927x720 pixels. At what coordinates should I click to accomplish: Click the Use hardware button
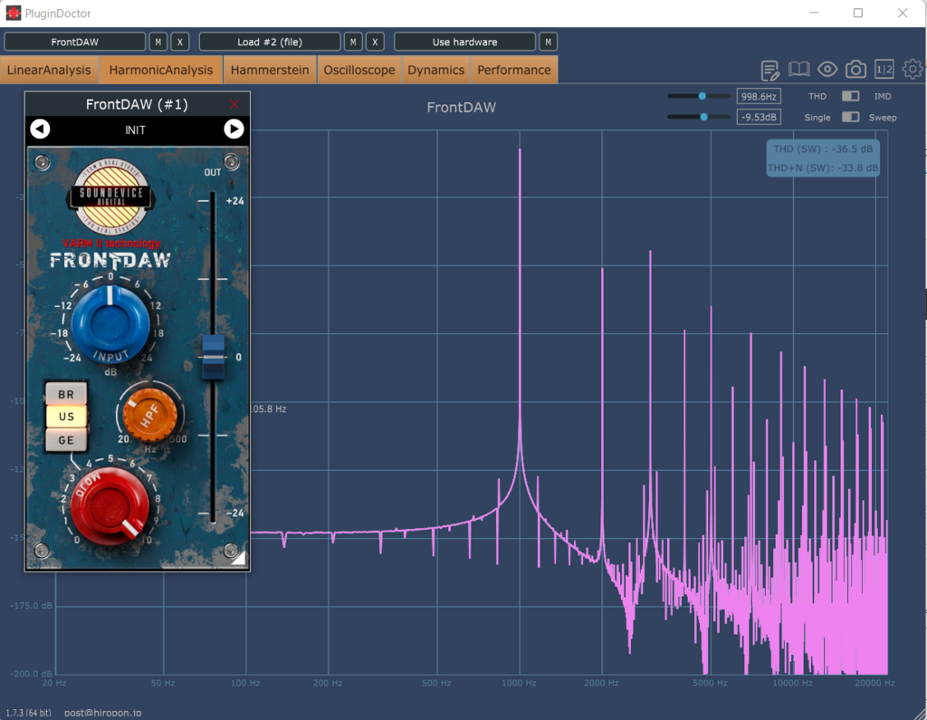pyautogui.click(x=464, y=42)
